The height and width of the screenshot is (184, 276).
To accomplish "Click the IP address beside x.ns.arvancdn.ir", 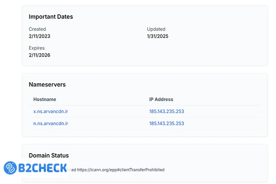I will [167, 111].
